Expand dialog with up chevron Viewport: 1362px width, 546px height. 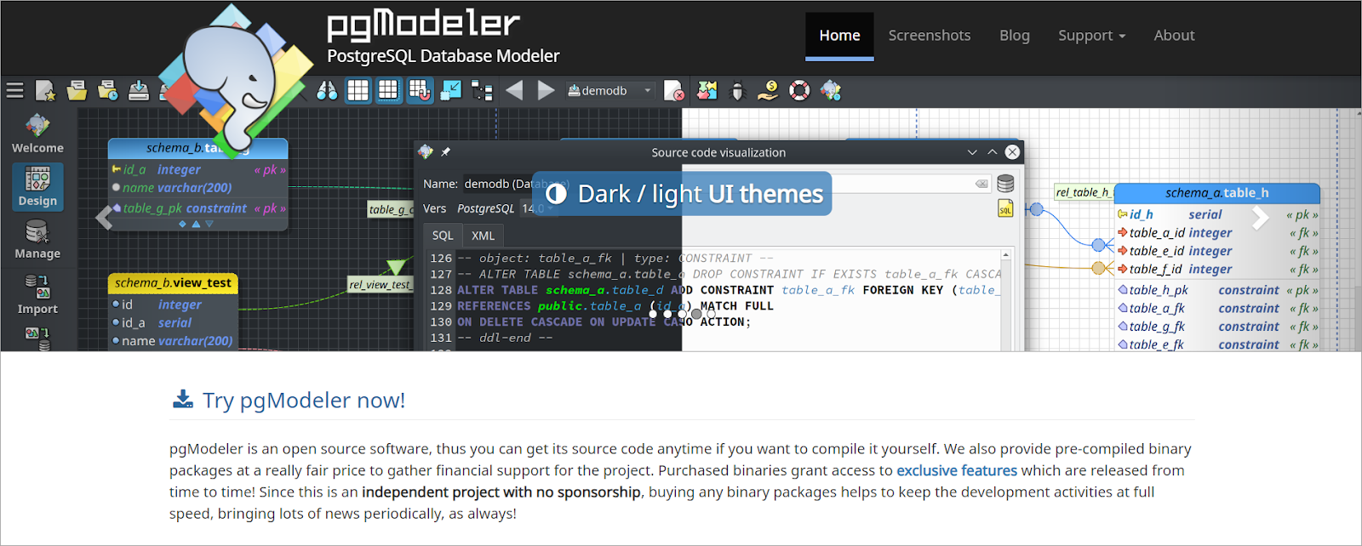point(993,152)
